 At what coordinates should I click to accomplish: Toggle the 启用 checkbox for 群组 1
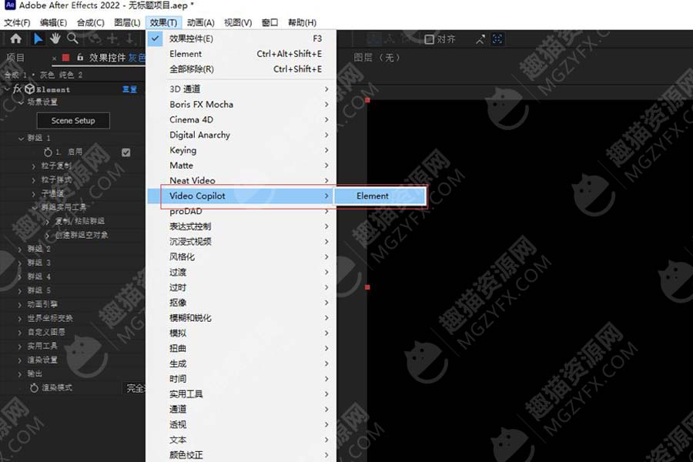[126, 152]
